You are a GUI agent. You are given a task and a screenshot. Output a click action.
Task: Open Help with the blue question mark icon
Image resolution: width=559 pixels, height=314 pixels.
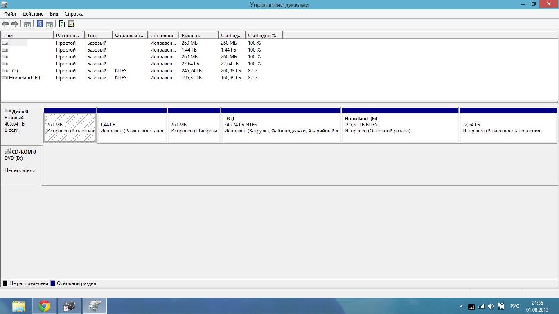(x=40, y=24)
